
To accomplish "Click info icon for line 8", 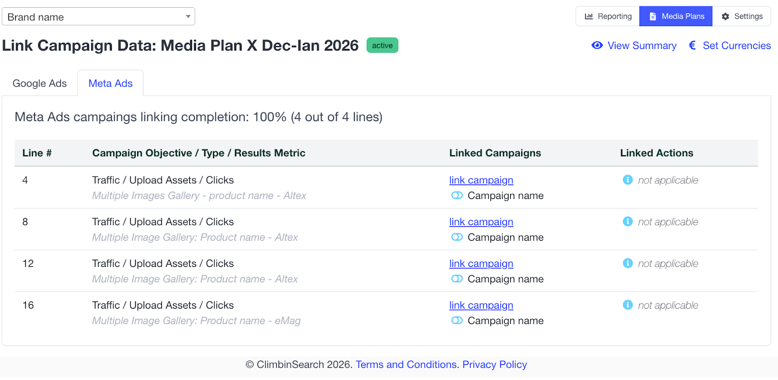I will tap(628, 222).
